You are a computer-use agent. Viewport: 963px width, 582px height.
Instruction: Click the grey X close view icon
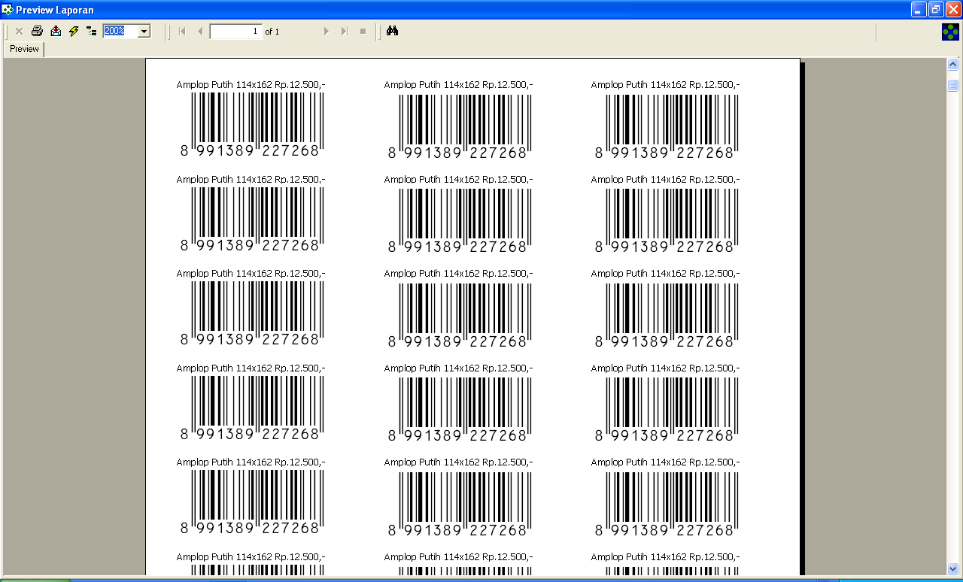19,31
